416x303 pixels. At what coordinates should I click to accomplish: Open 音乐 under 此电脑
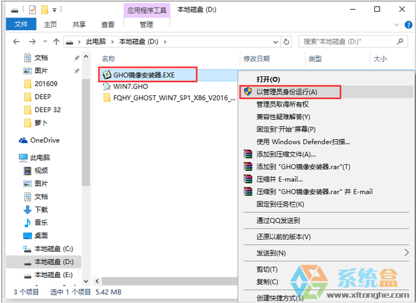41,222
